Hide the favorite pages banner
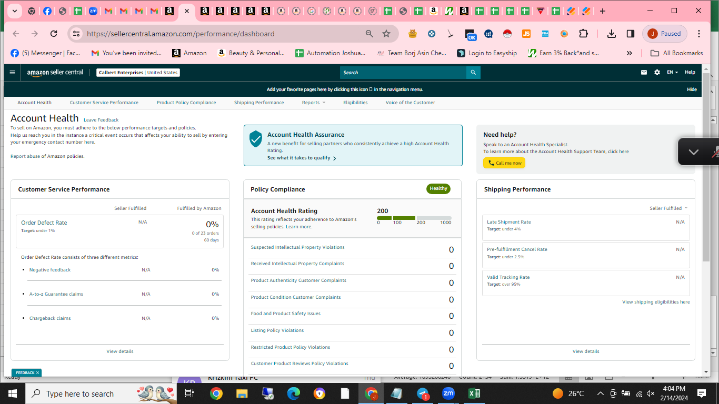719x404 pixels. tap(692, 89)
